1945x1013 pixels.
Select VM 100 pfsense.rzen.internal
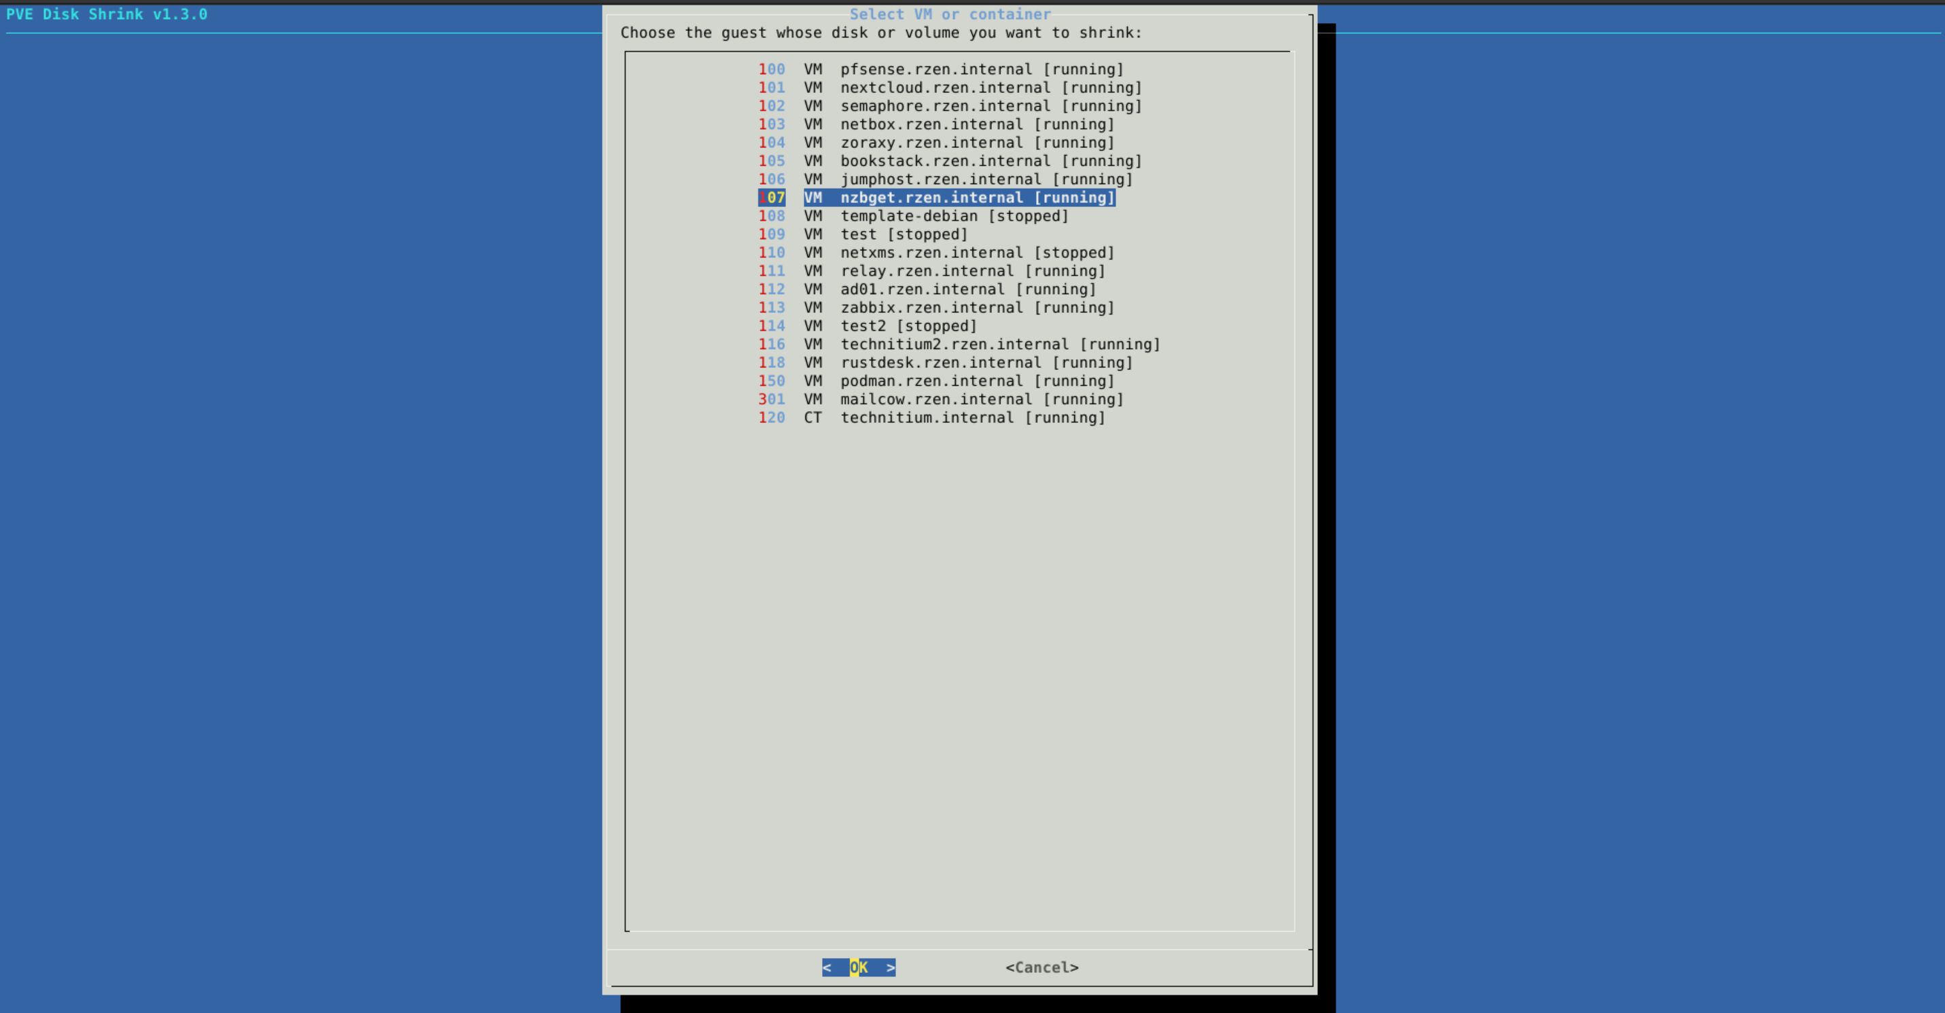pos(941,69)
